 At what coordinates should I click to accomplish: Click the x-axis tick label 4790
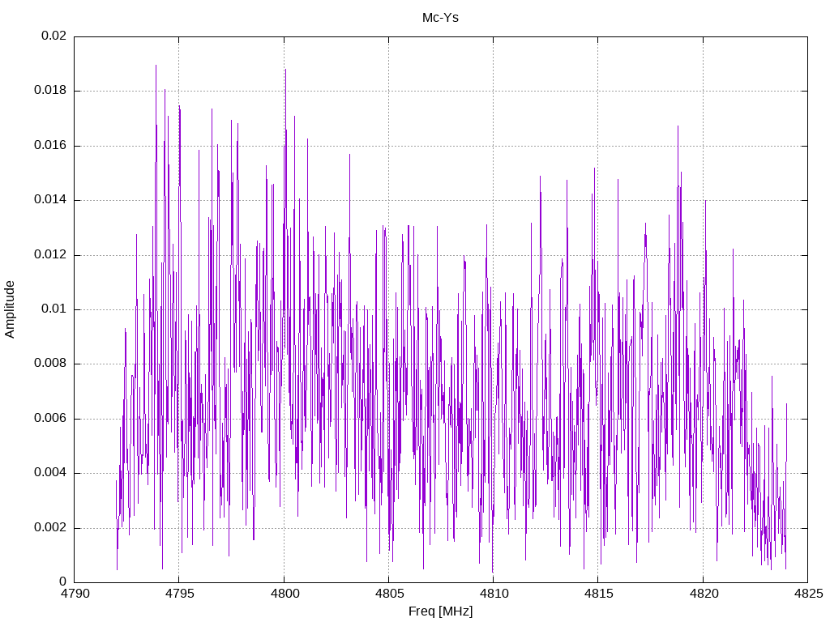74,594
